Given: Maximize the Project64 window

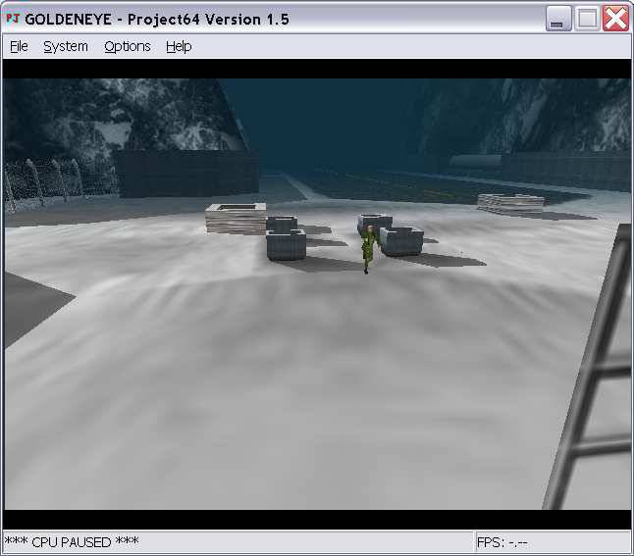Looking at the screenshot, I should (x=587, y=19).
